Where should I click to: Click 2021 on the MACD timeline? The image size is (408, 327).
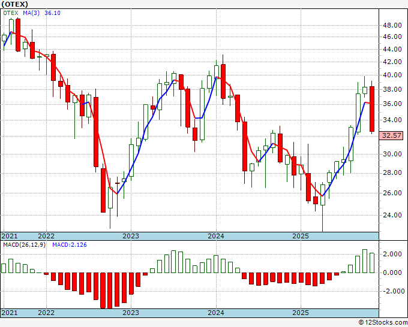(x=10, y=313)
